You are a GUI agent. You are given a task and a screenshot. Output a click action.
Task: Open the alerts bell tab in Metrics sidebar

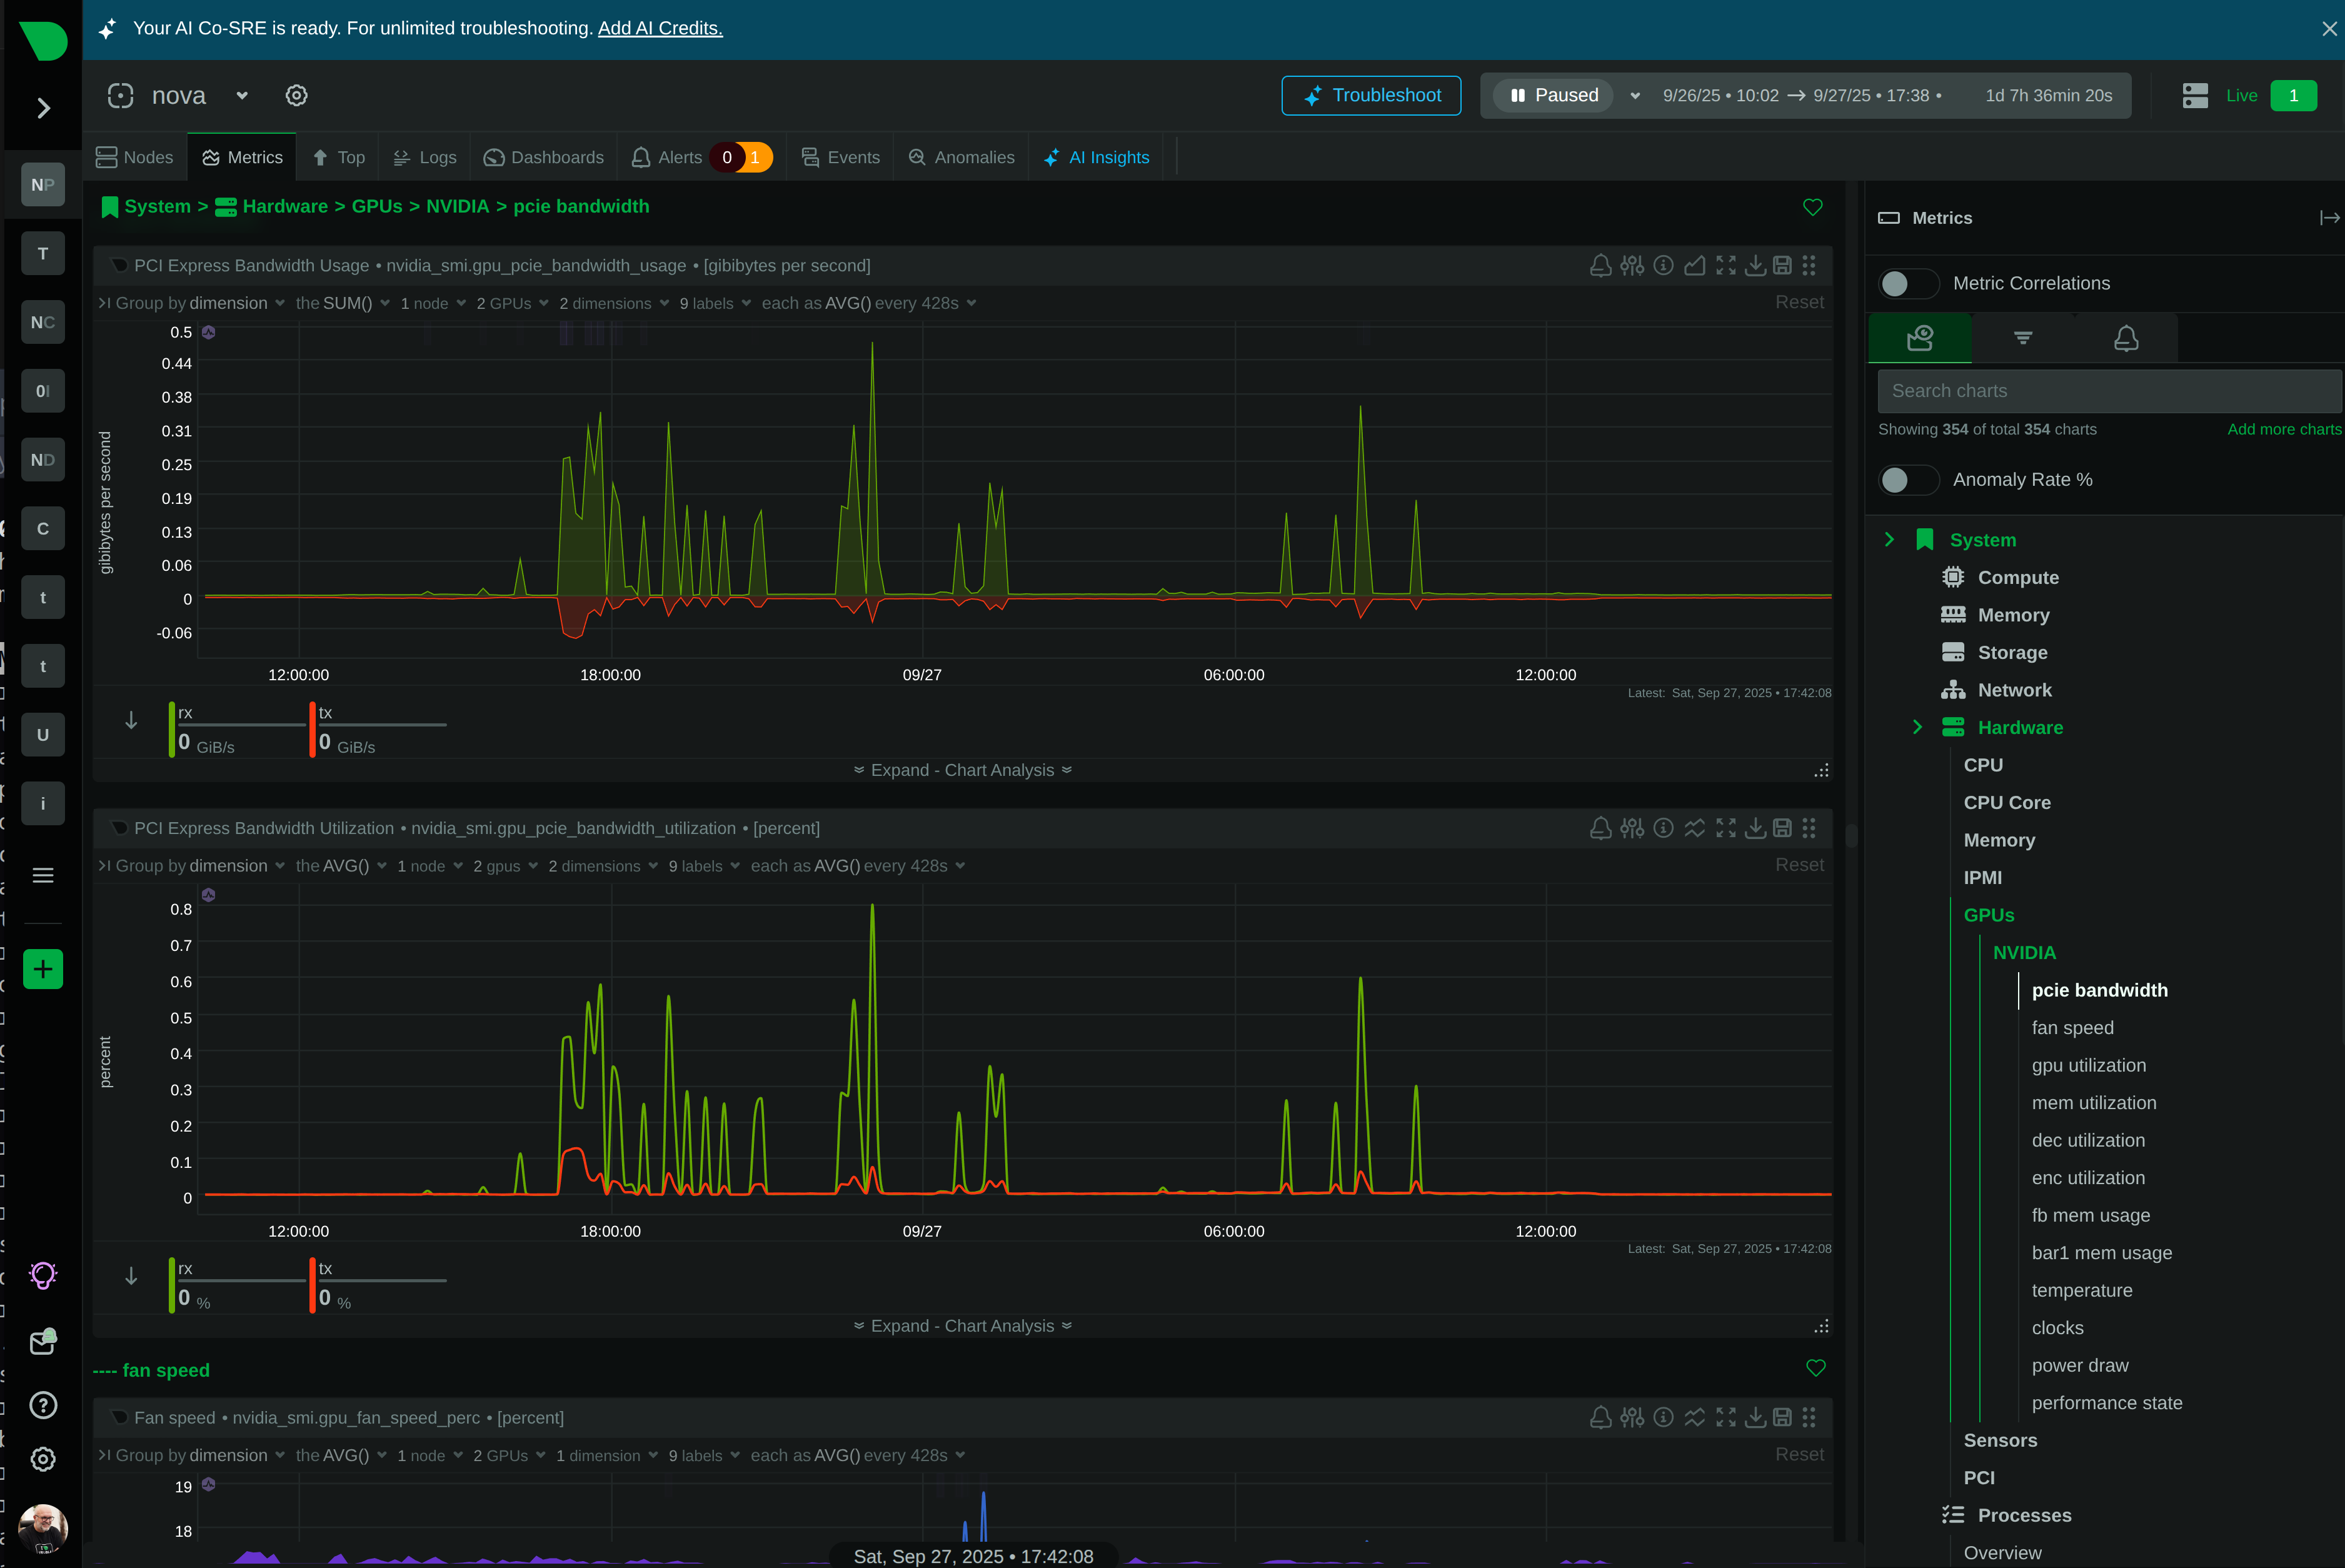[x=2126, y=337]
